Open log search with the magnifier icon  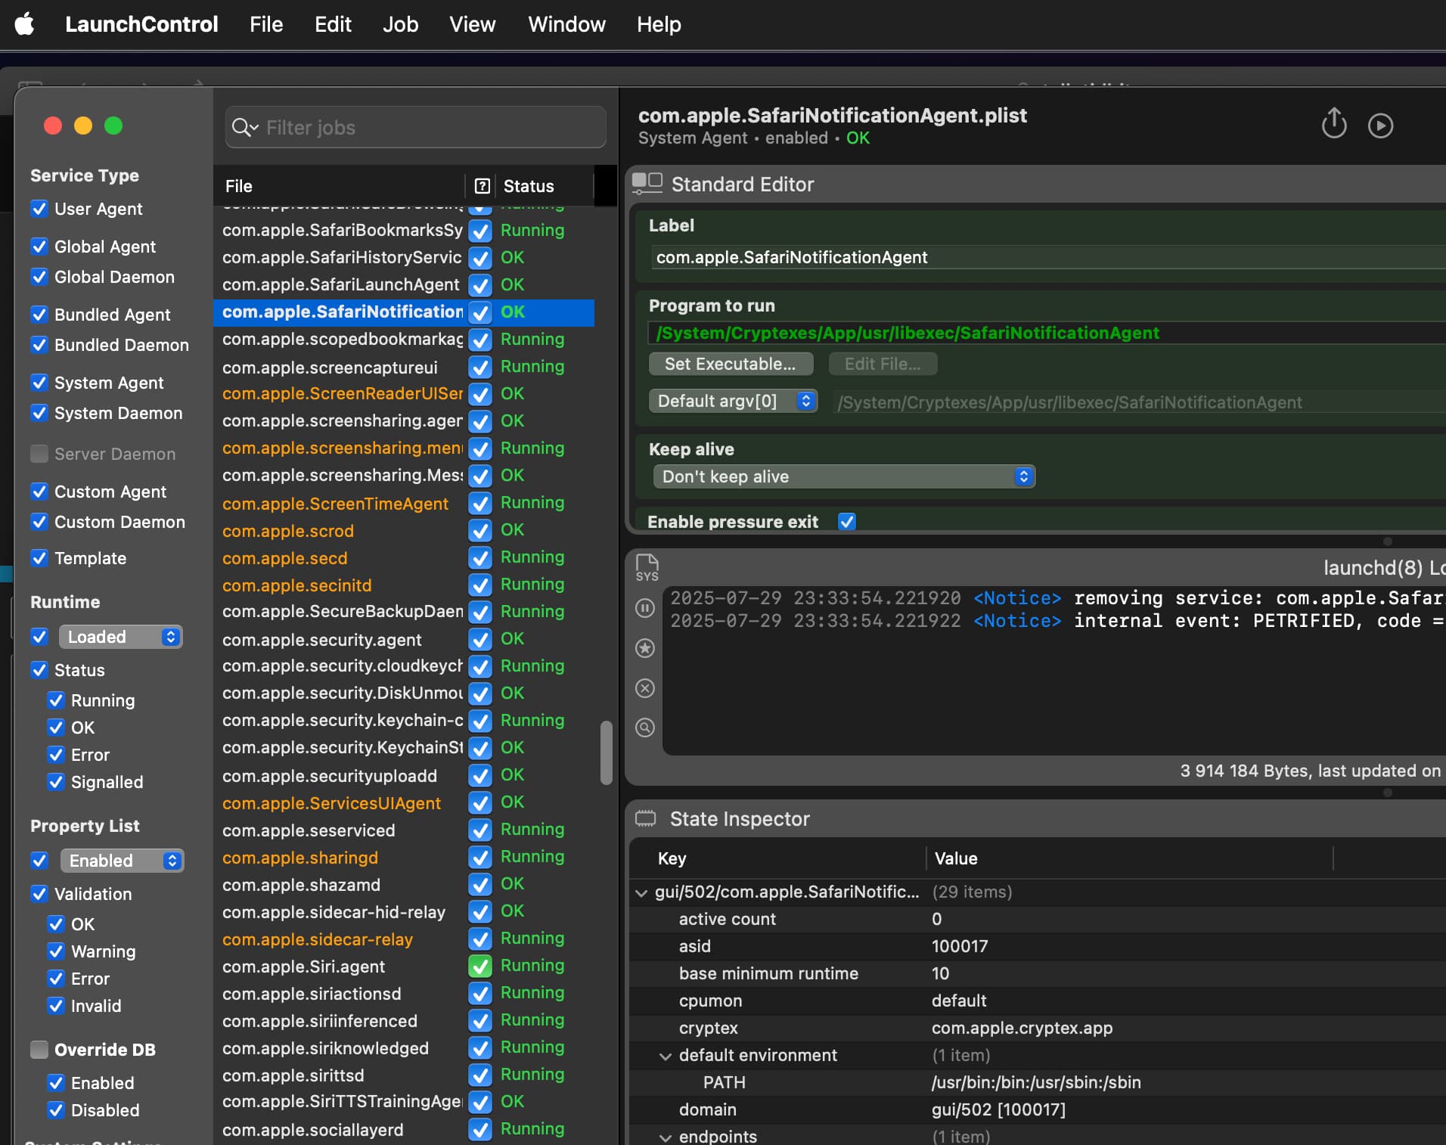[x=644, y=728]
